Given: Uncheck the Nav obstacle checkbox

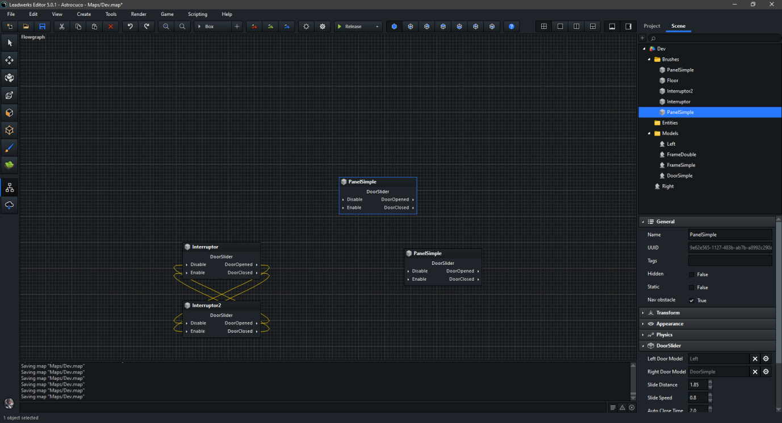Looking at the screenshot, I should coord(691,301).
